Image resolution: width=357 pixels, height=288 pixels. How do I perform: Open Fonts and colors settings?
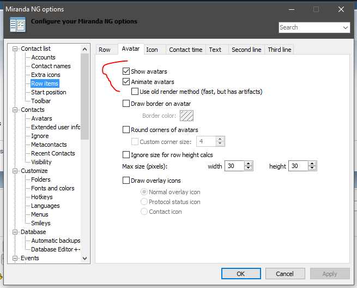[52, 188]
